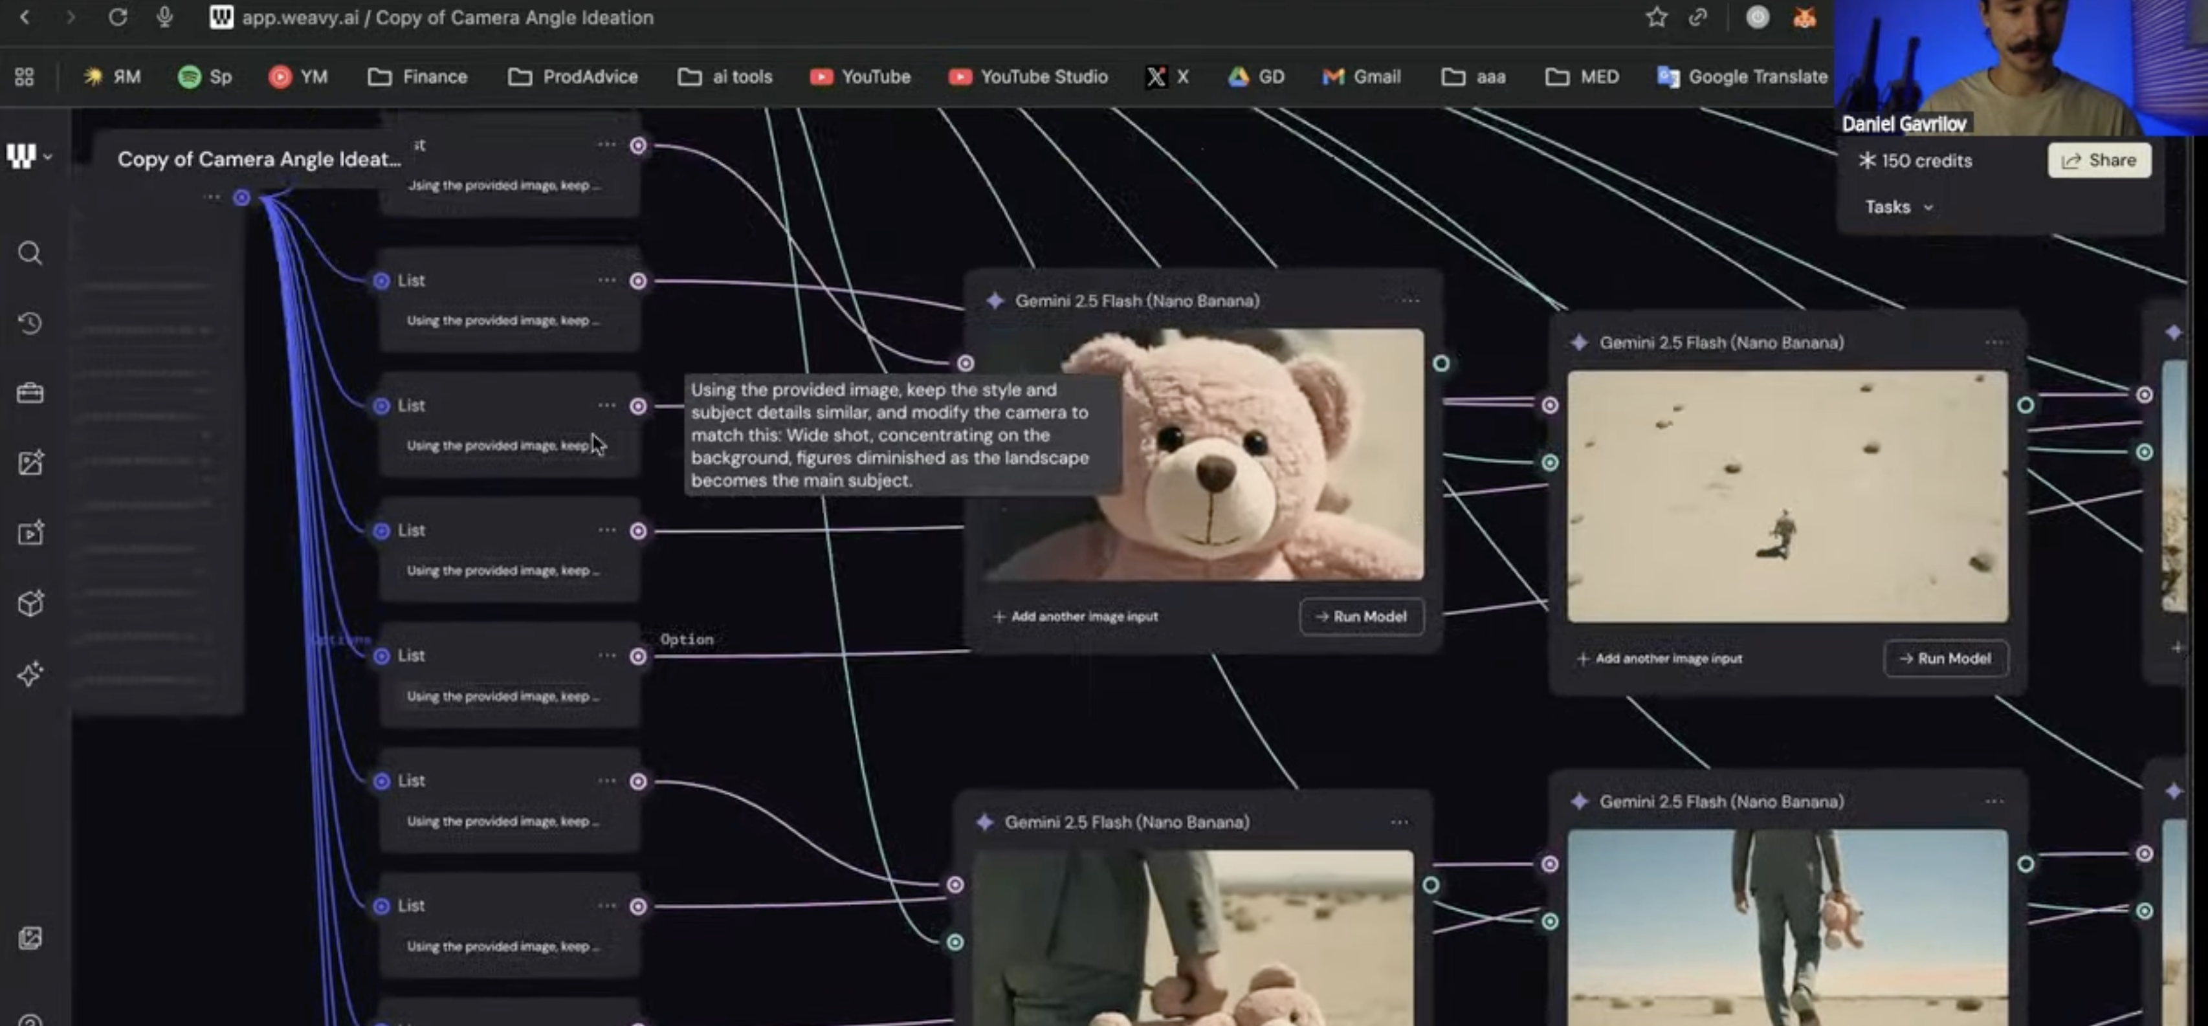Reload the page with refresh icon

click(117, 17)
